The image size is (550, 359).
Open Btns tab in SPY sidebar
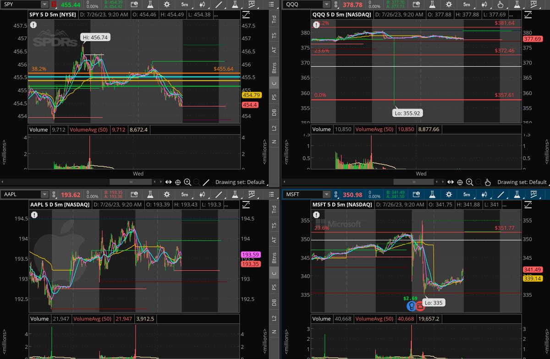[274, 67]
